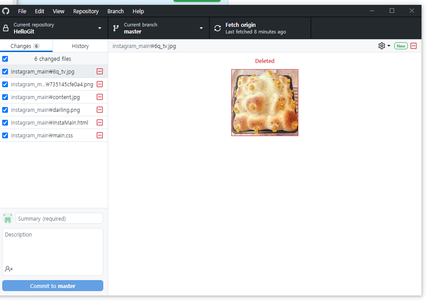The height and width of the screenshot is (303, 429).
Task: Click the Fetch origin button
Action: (260, 28)
